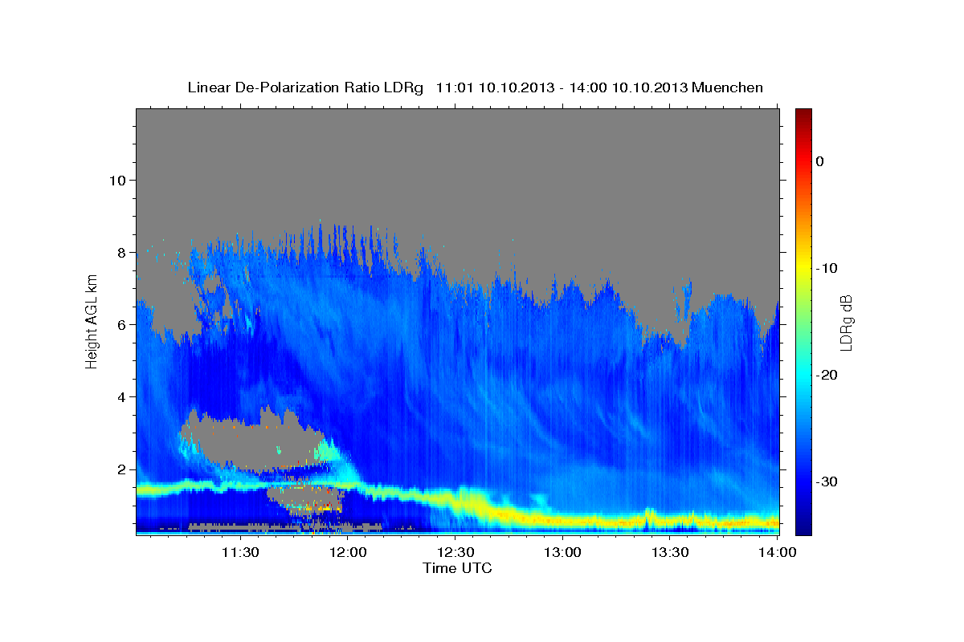Click the LDRg dB colorbar label

[x=846, y=322]
